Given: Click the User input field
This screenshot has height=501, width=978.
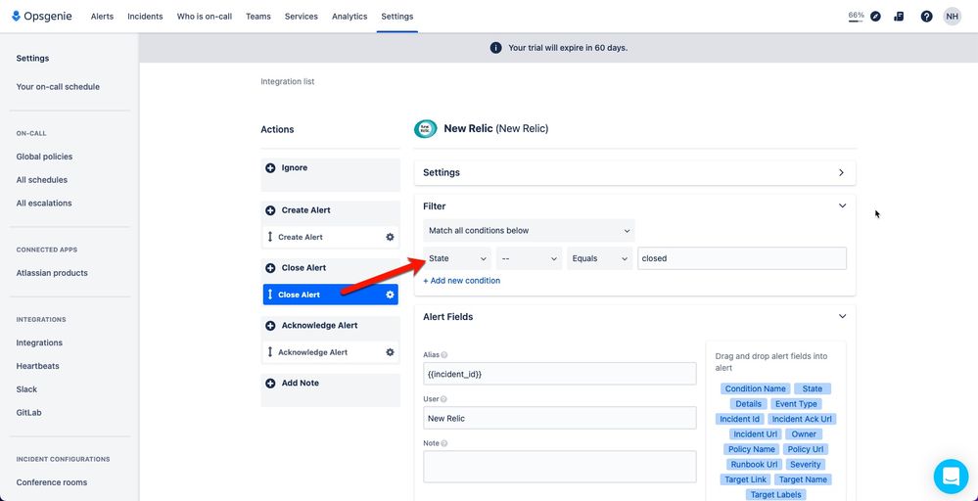Looking at the screenshot, I should pyautogui.click(x=559, y=418).
